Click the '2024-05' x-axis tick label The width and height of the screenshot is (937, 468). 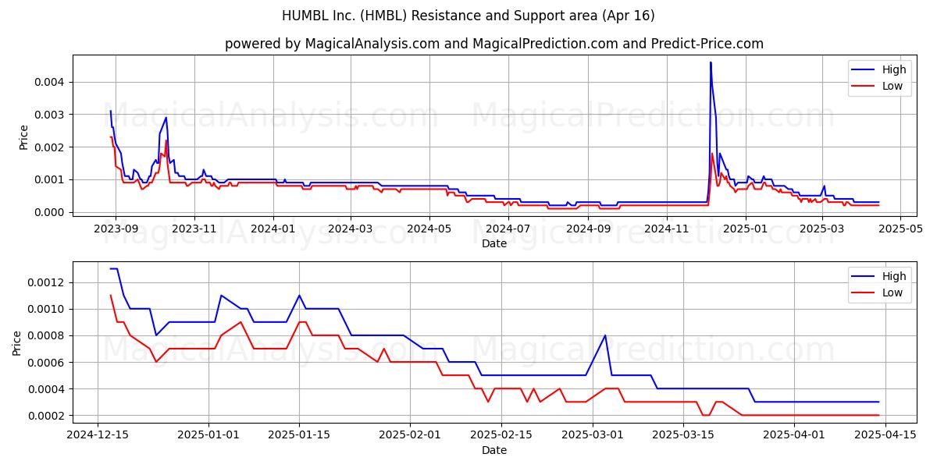pyautogui.click(x=429, y=229)
